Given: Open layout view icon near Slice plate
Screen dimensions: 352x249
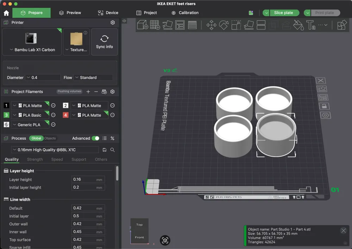Looking at the screenshot, I should click(251, 13).
